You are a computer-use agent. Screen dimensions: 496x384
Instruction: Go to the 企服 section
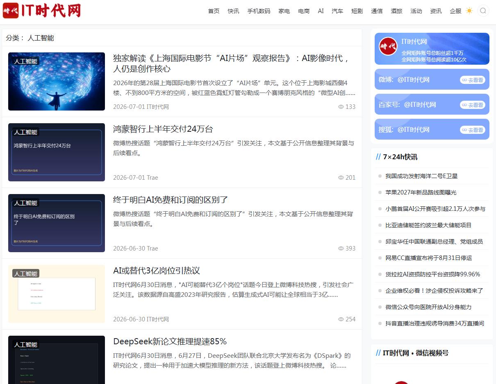(455, 11)
